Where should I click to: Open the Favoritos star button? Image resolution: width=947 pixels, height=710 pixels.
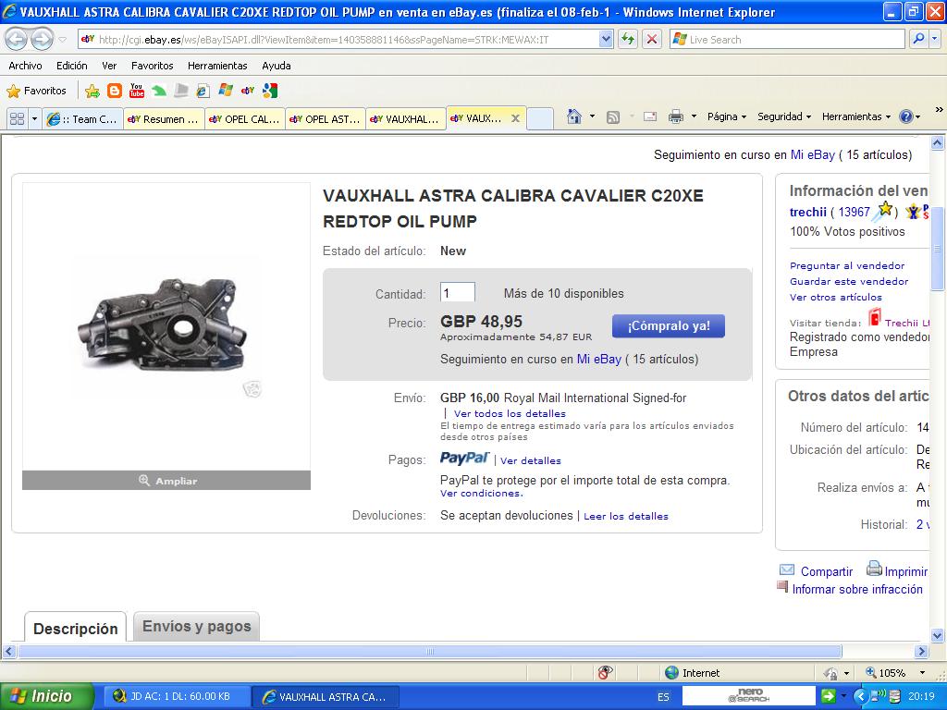36,91
